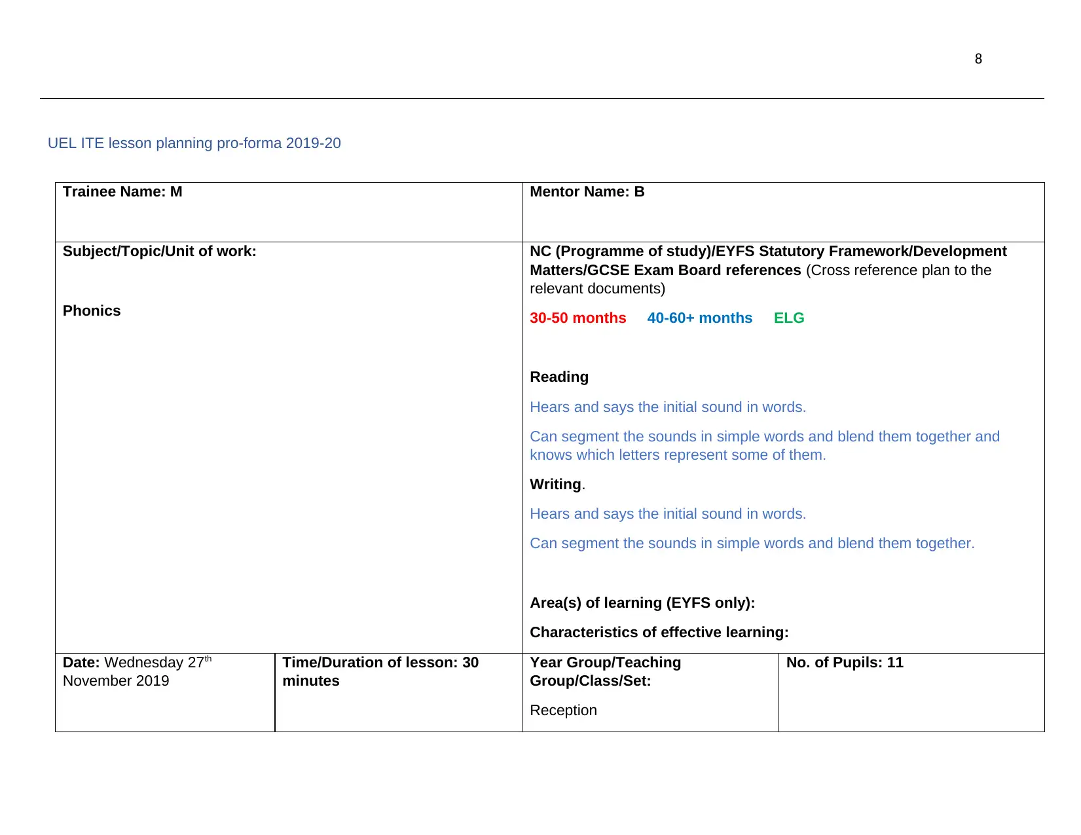This screenshot has height=835, width=1081.
Task: Click 'Area(s) of learning (EYFS only):' label
Action: (642, 603)
